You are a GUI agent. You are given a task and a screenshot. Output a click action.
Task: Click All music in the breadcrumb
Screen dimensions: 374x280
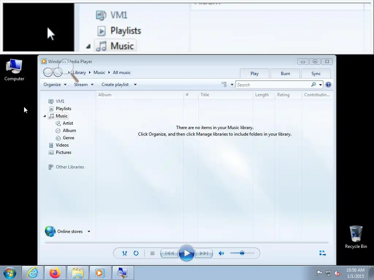coord(122,73)
